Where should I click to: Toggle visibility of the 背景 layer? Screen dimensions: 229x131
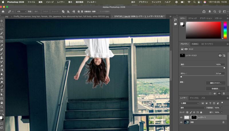pos(181,122)
